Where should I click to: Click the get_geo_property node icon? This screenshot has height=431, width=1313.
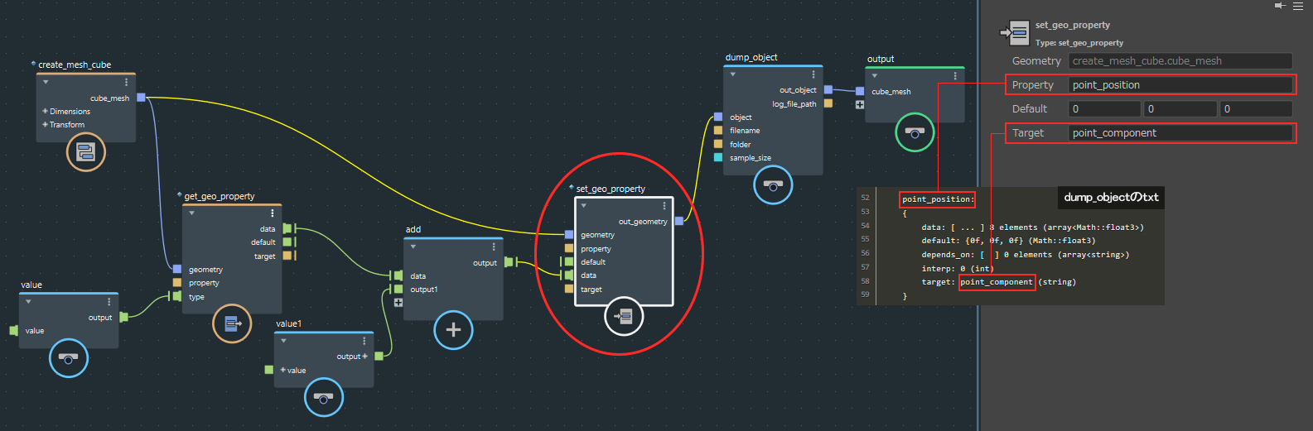click(232, 323)
